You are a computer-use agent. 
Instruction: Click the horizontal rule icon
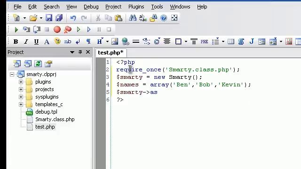pos(136,41)
